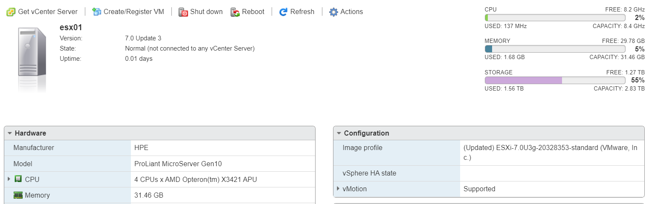Click the Image profile label

pyautogui.click(x=362, y=148)
